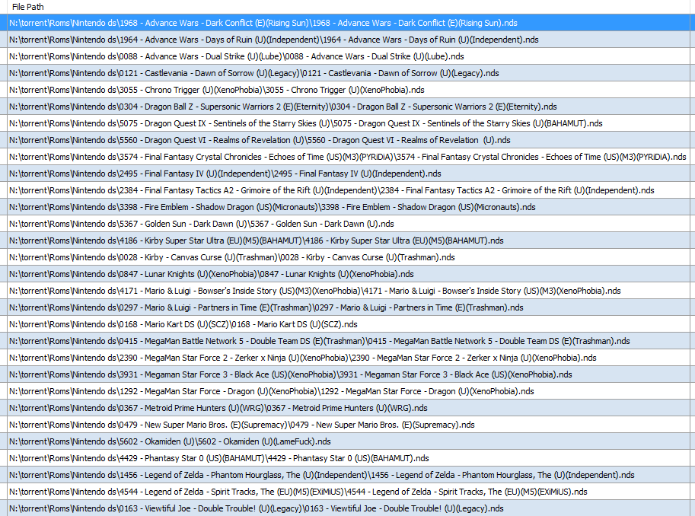Image resolution: width=695 pixels, height=516 pixels.
Task: Select Dragon Ball Z Supersonic Warriors 2 row
Action: pos(349,107)
